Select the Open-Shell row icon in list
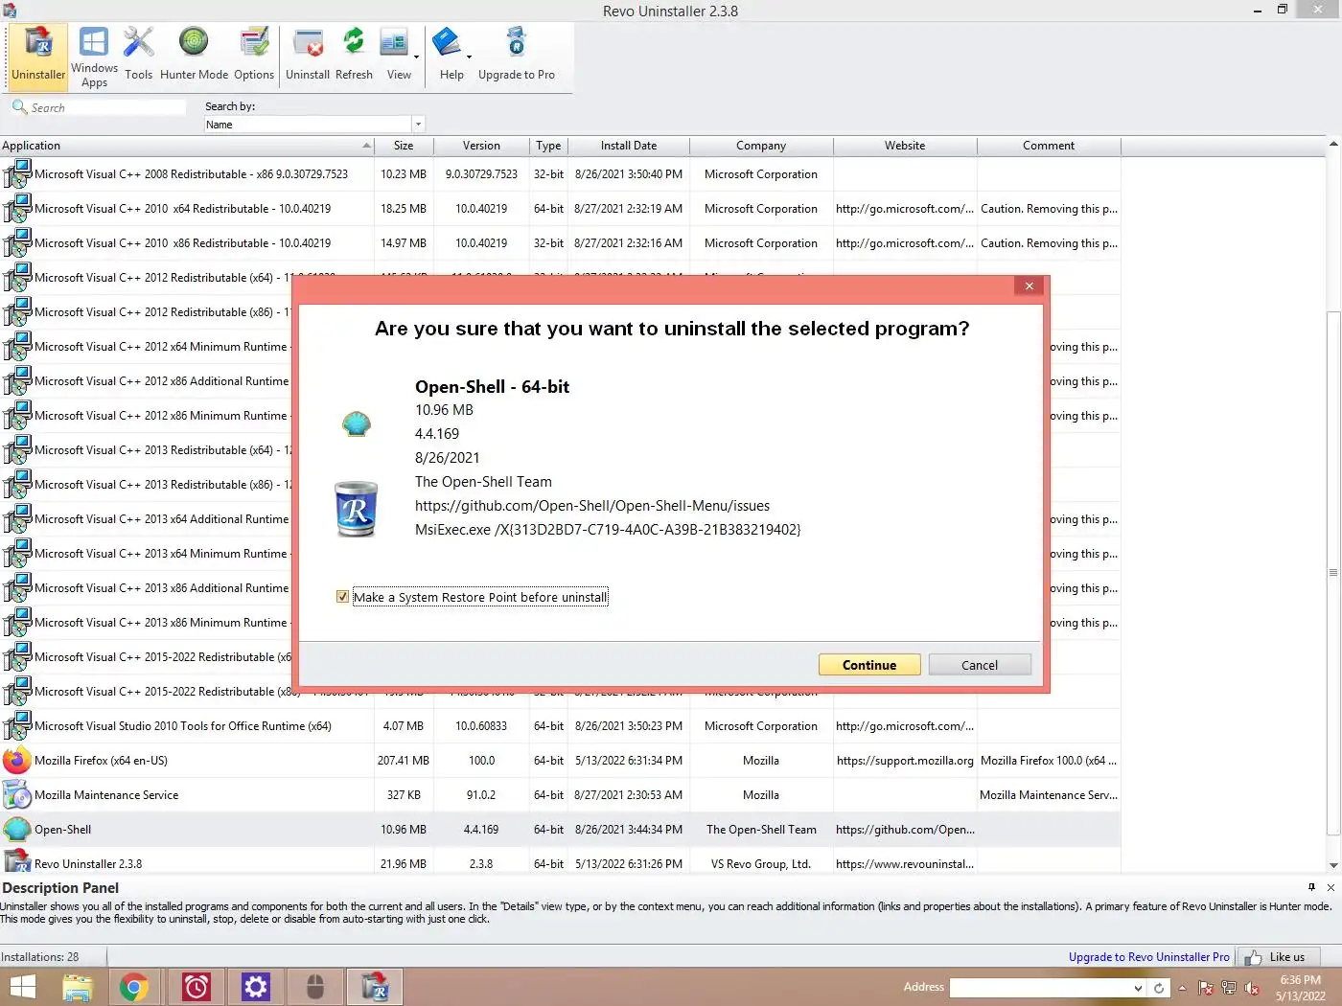This screenshot has width=1342, height=1006. coord(16,830)
